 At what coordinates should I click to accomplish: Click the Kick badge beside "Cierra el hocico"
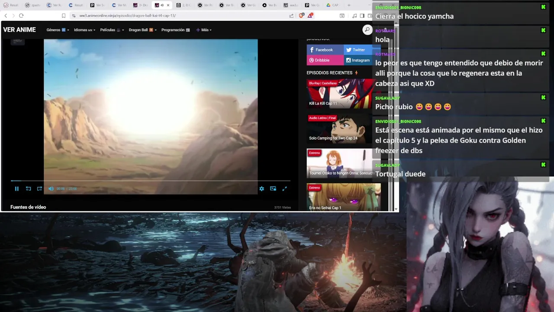(x=543, y=7)
